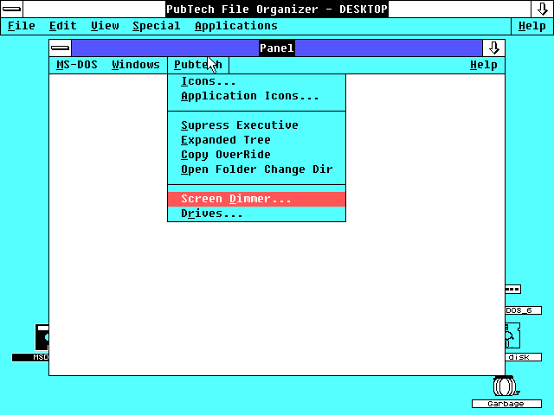Choose Application Icons... menu entry
This screenshot has width=554, height=415.
click(x=256, y=96)
